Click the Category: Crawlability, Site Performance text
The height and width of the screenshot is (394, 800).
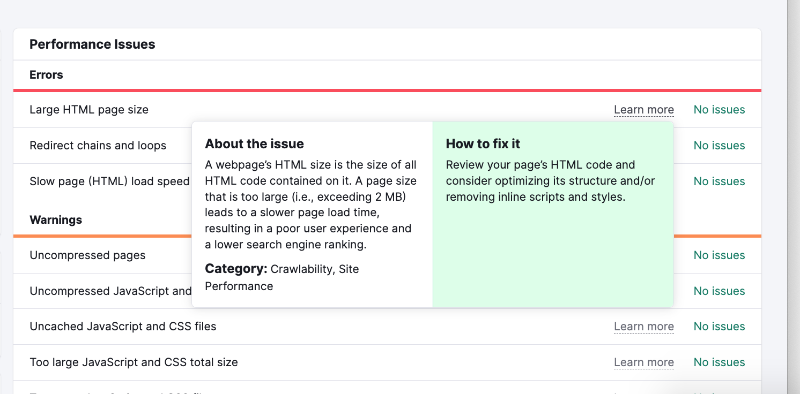282,277
